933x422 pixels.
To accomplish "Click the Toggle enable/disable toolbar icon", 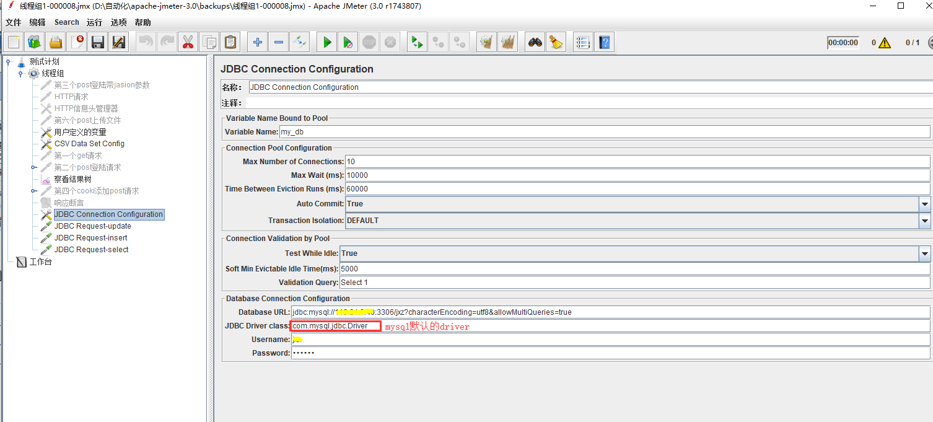I will click(x=300, y=42).
